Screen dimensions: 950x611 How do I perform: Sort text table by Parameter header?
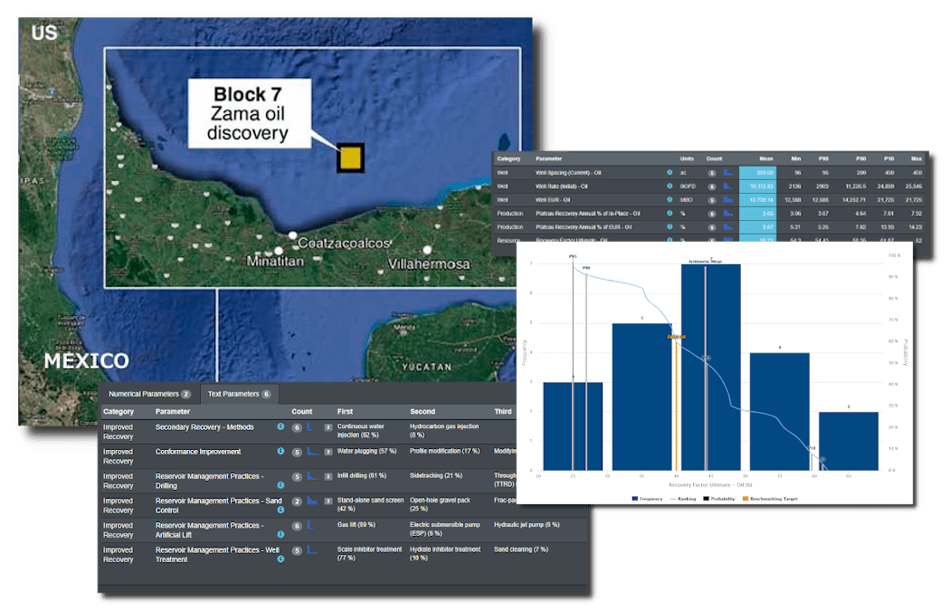pyautogui.click(x=173, y=412)
